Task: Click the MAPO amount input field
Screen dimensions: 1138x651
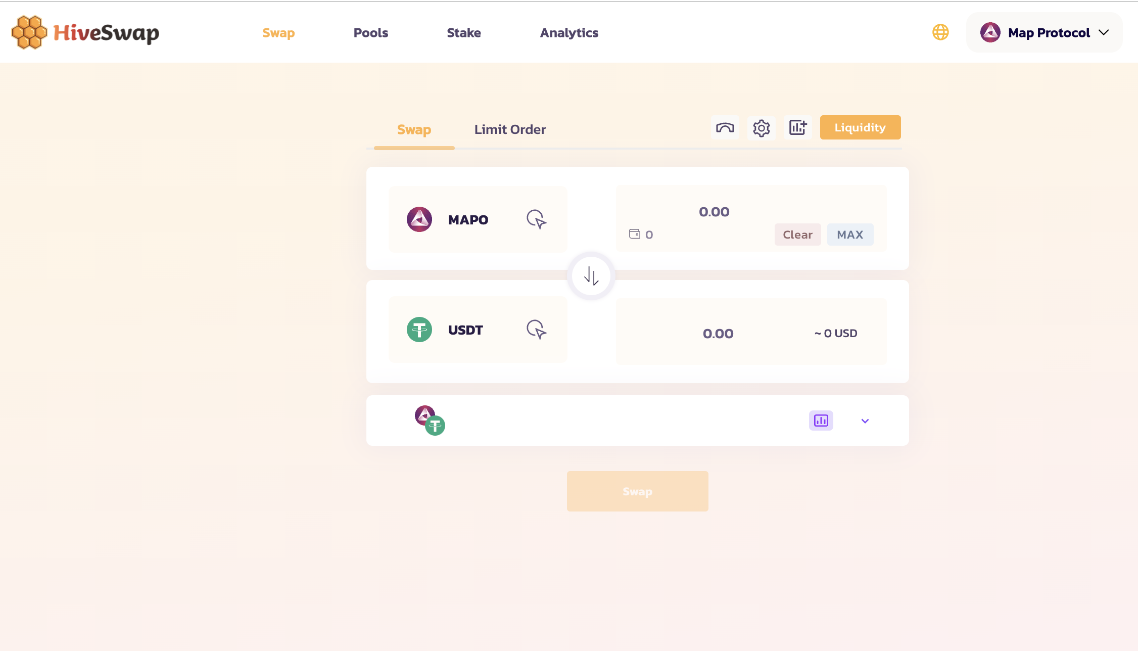Action: (x=714, y=212)
